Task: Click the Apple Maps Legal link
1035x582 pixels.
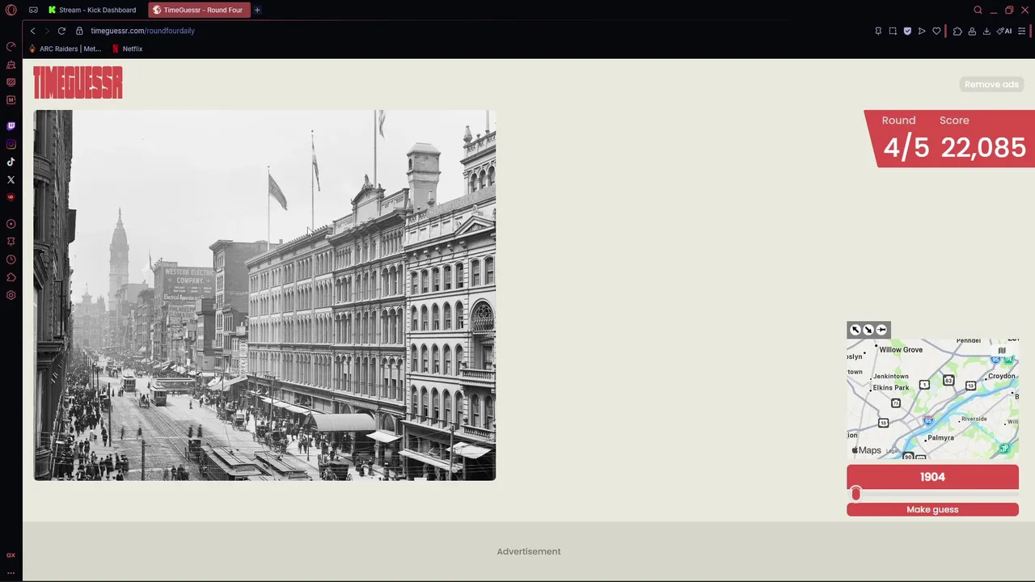Action: pyautogui.click(x=892, y=451)
